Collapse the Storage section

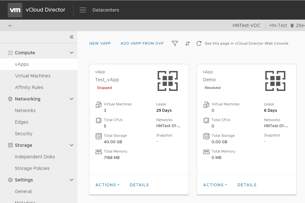(x=72, y=145)
